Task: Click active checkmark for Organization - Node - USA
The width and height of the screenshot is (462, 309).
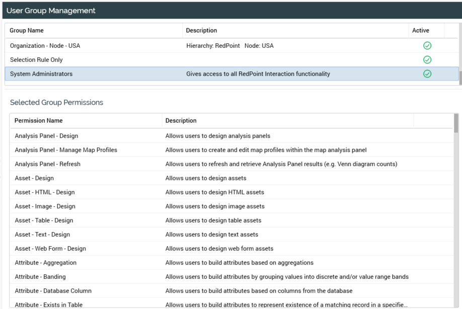Action: pos(427,46)
